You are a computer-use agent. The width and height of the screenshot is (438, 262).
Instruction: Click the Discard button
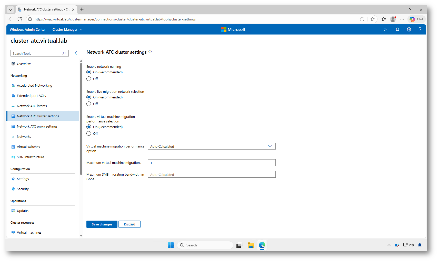coord(130,224)
